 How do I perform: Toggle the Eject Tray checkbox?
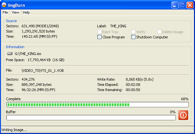[x=99, y=32]
